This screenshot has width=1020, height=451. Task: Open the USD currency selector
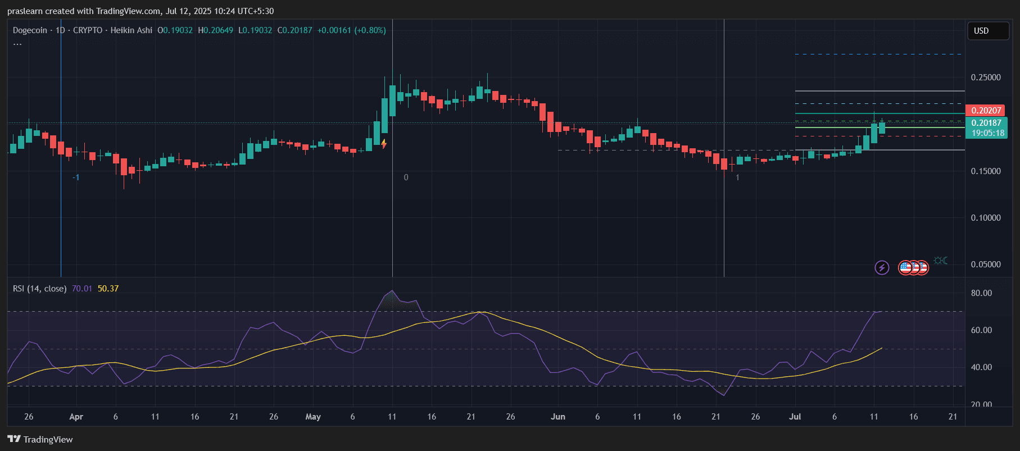tap(987, 31)
